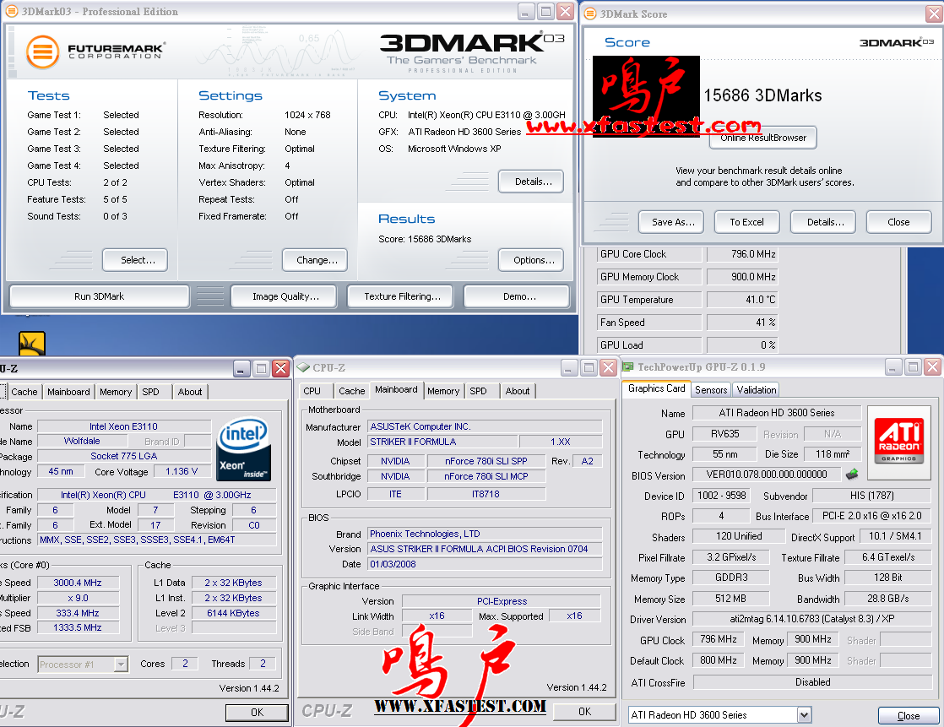Image resolution: width=944 pixels, height=727 pixels.
Task: Click To Excel button in Score window
Action: coord(746,222)
